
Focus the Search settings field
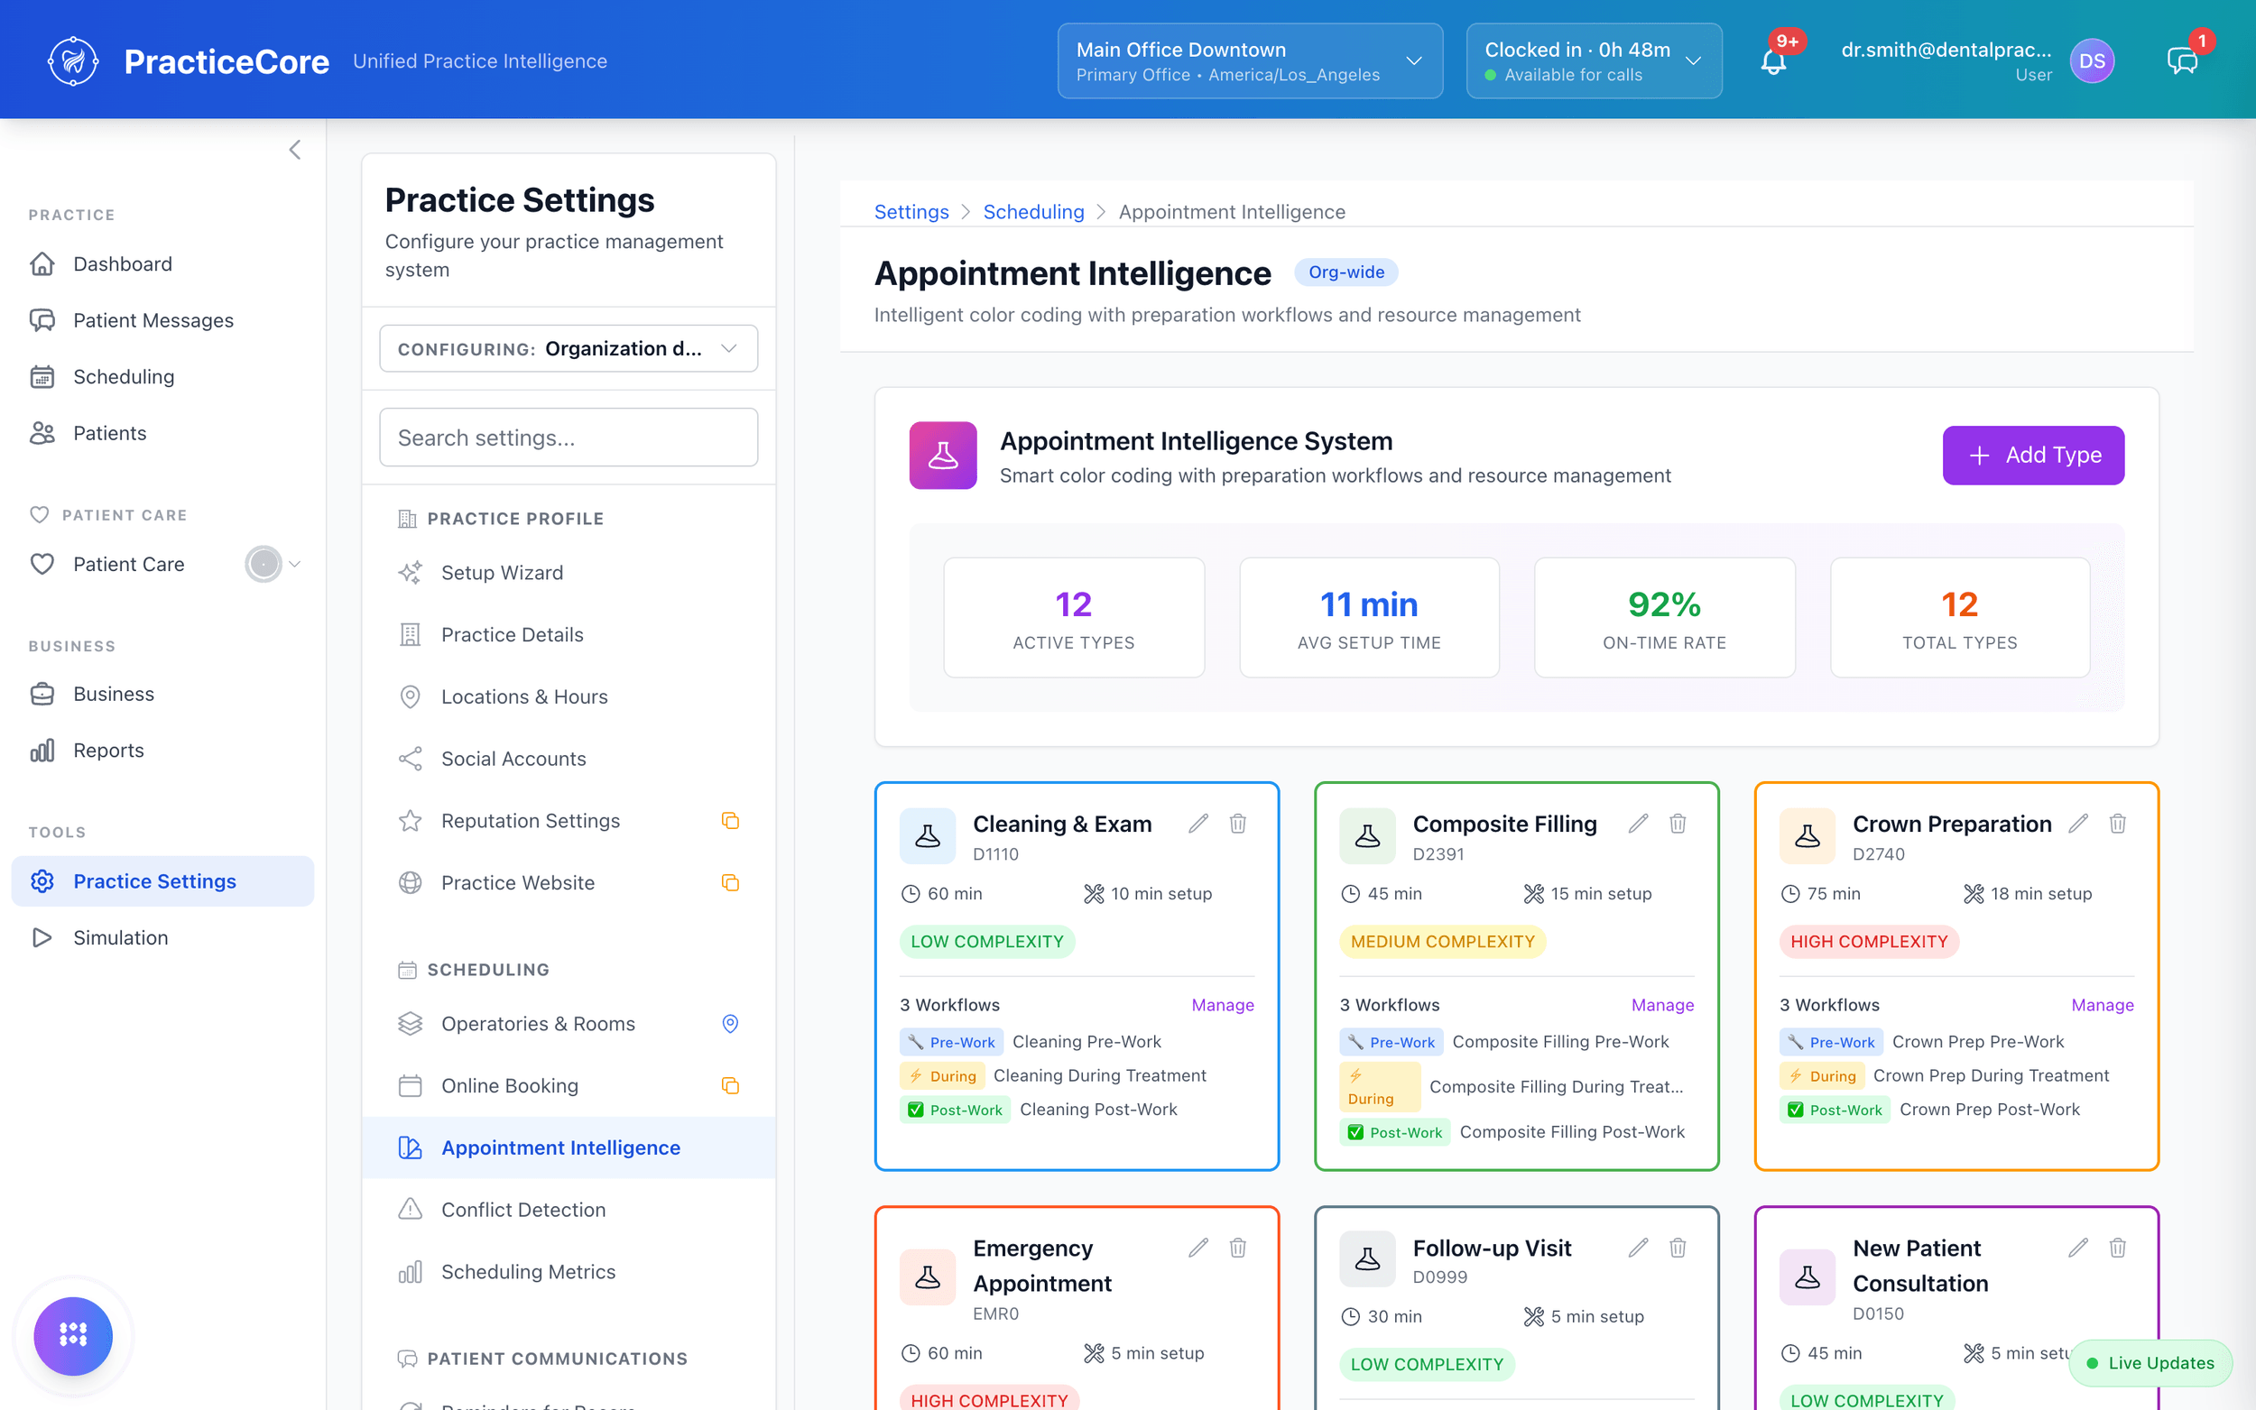point(568,438)
